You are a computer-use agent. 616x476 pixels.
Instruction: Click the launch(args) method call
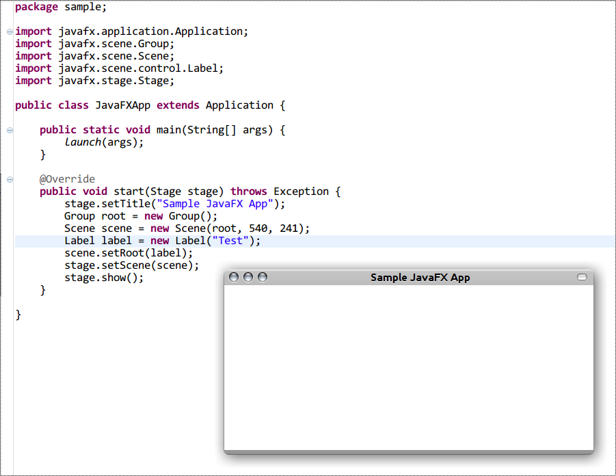[104, 142]
